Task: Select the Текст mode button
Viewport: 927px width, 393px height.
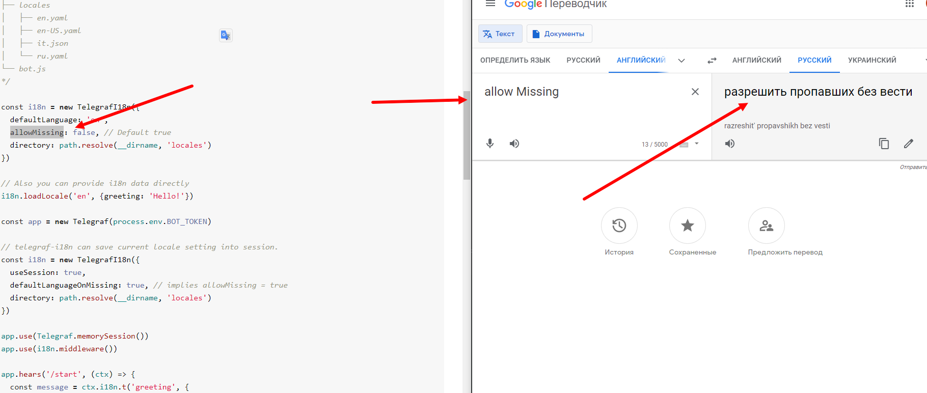Action: [x=500, y=34]
